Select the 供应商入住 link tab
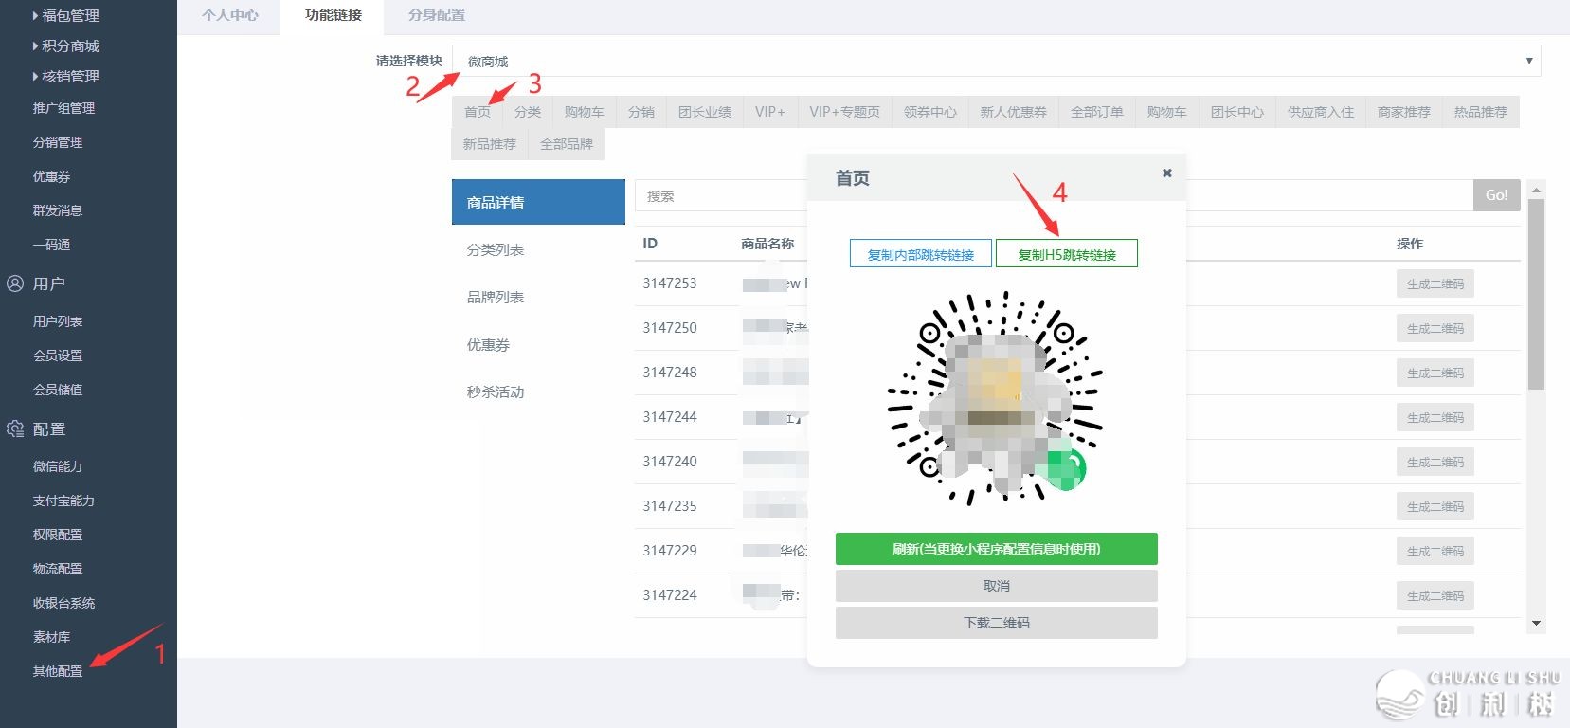Image resolution: width=1570 pixels, height=728 pixels. (x=1321, y=112)
